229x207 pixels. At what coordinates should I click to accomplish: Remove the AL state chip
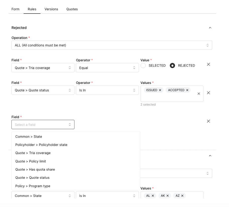pos(153,196)
